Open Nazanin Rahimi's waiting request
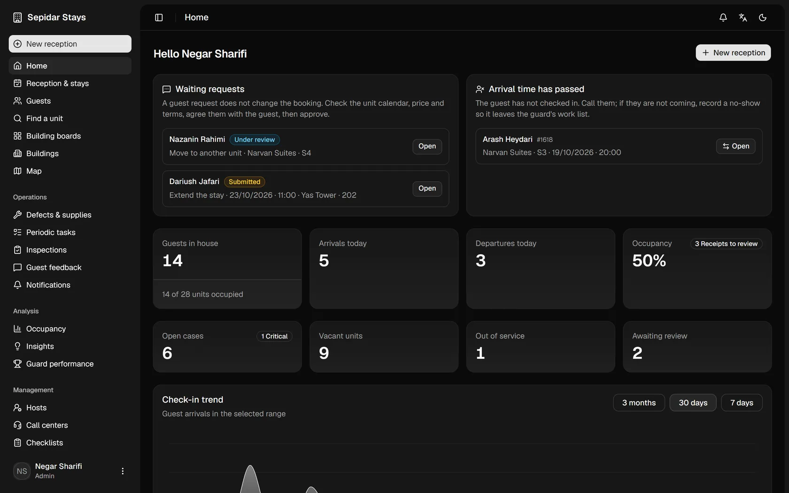Screen dimensions: 789x493 pos(427,146)
